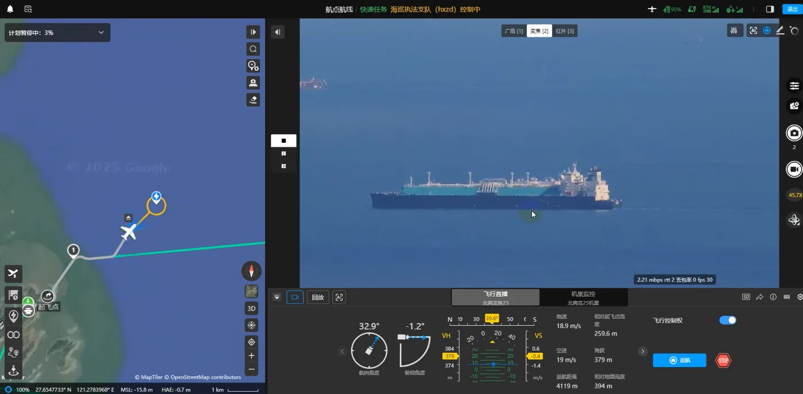Viewport: 803px width, 394px height.
Task: Click the share arrow icon in panel bar
Action: pyautogui.click(x=759, y=297)
